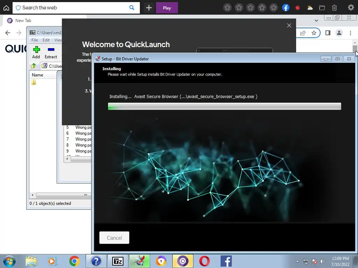Minimize the Bit Driver Updater setup window
Image resolution: width=358 pixels, height=268 pixels.
click(326, 59)
